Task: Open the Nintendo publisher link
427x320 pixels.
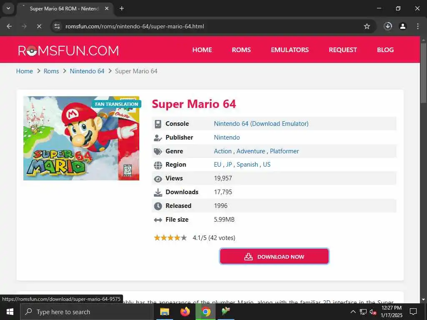Action: coord(227,137)
